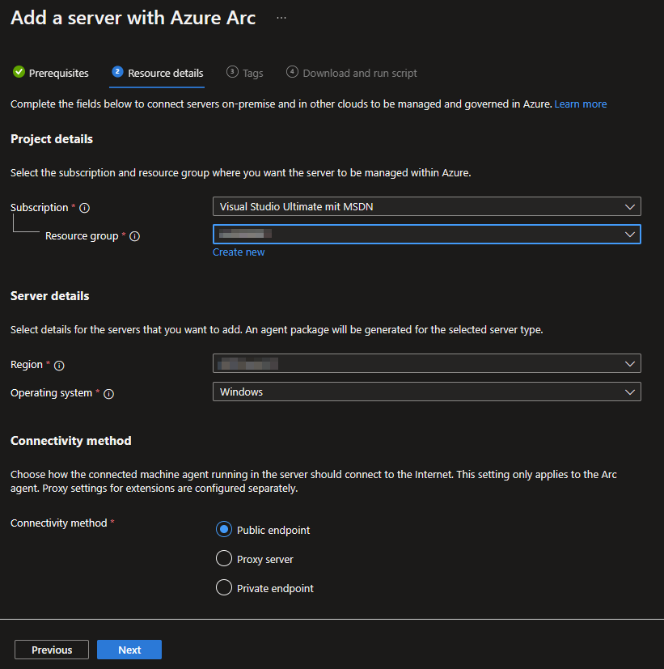This screenshot has width=664, height=669.
Task: Open the ellipsis menu beside the page title
Action: pyautogui.click(x=281, y=18)
